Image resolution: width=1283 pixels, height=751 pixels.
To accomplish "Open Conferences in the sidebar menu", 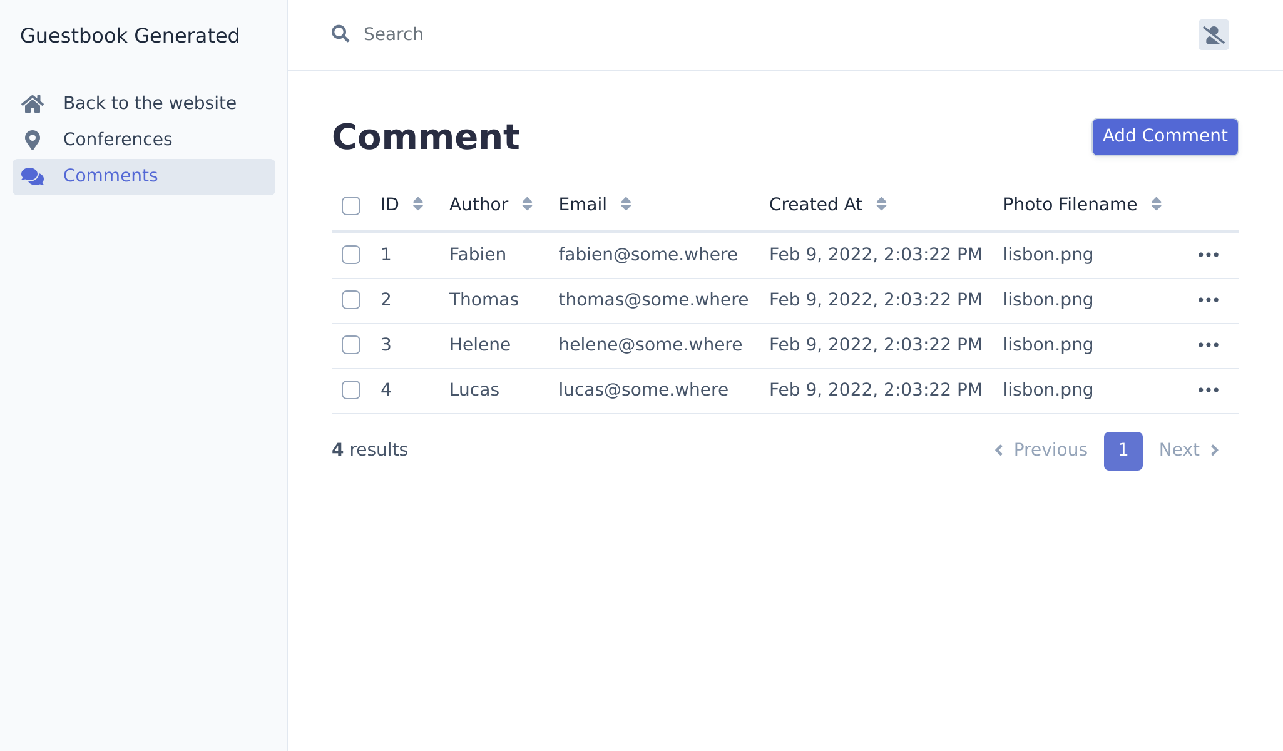I will click(x=118, y=140).
